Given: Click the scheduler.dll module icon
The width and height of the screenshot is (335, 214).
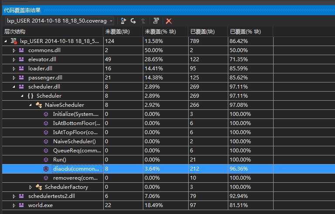Looking at the screenshot, I should pyautogui.click(x=21, y=87).
